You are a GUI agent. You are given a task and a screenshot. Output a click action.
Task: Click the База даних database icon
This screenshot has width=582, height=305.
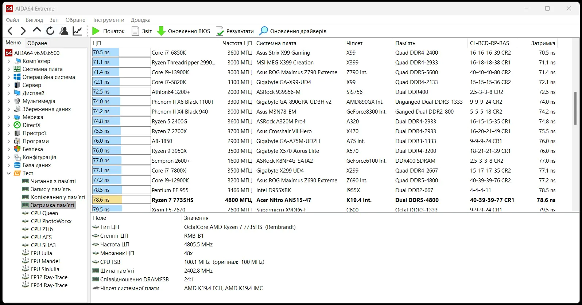click(x=17, y=165)
